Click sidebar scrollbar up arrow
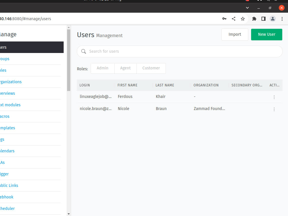Screen dimensions: 288x216 click(69, 27)
